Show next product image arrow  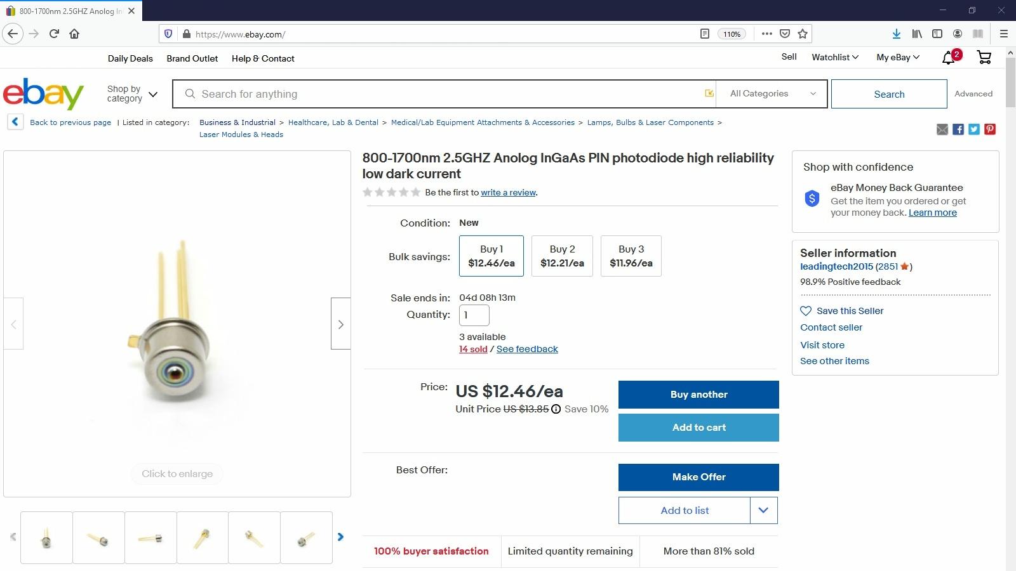tap(341, 324)
